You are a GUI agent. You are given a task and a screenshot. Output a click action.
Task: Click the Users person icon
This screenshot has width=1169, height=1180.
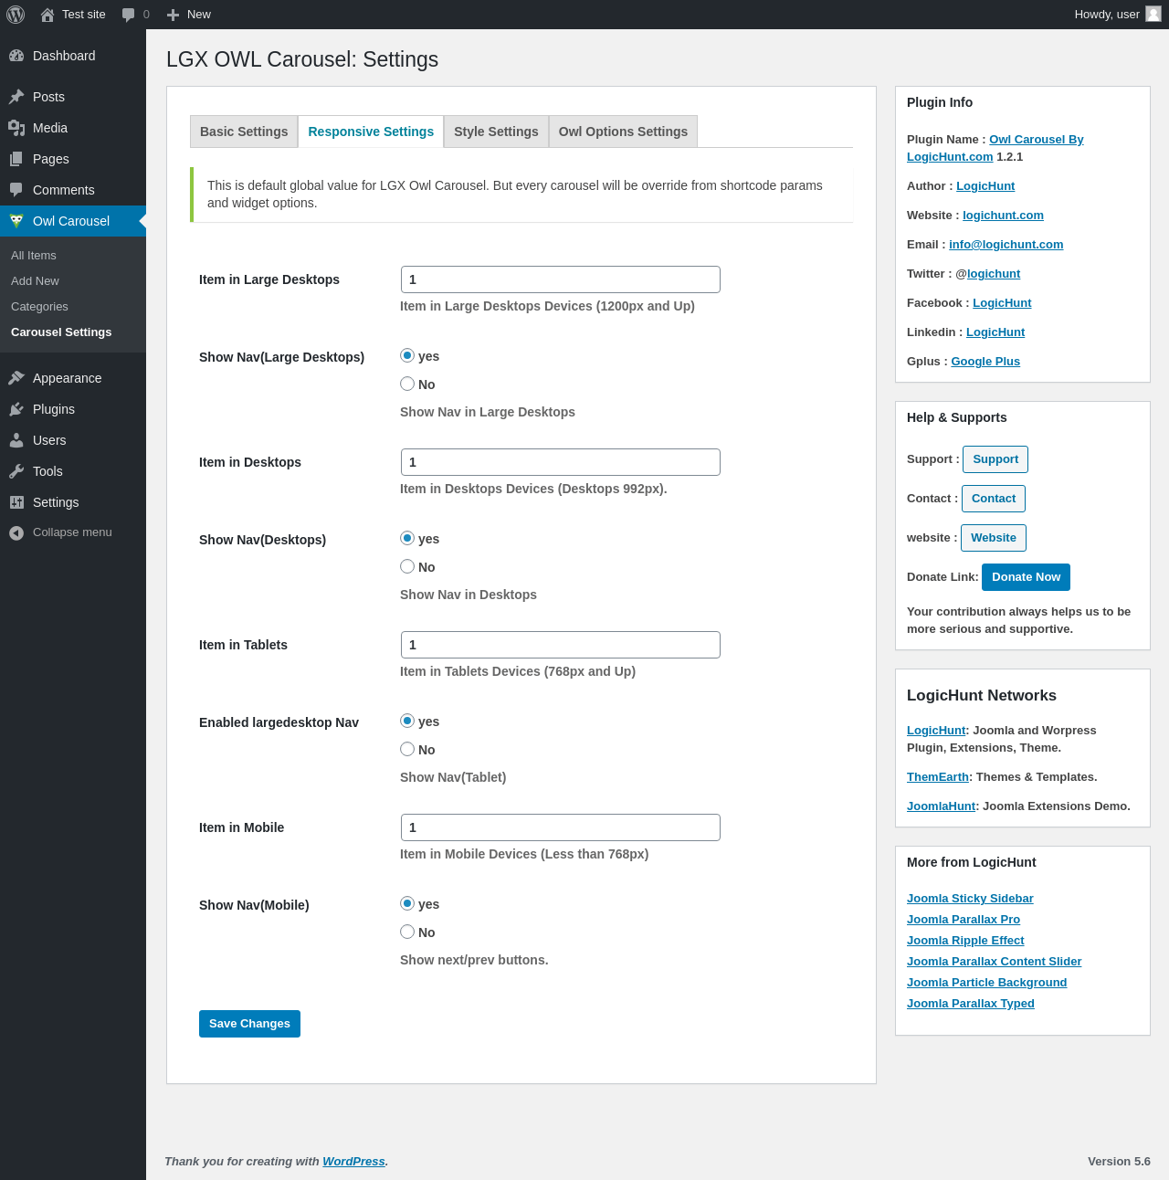coord(16,440)
